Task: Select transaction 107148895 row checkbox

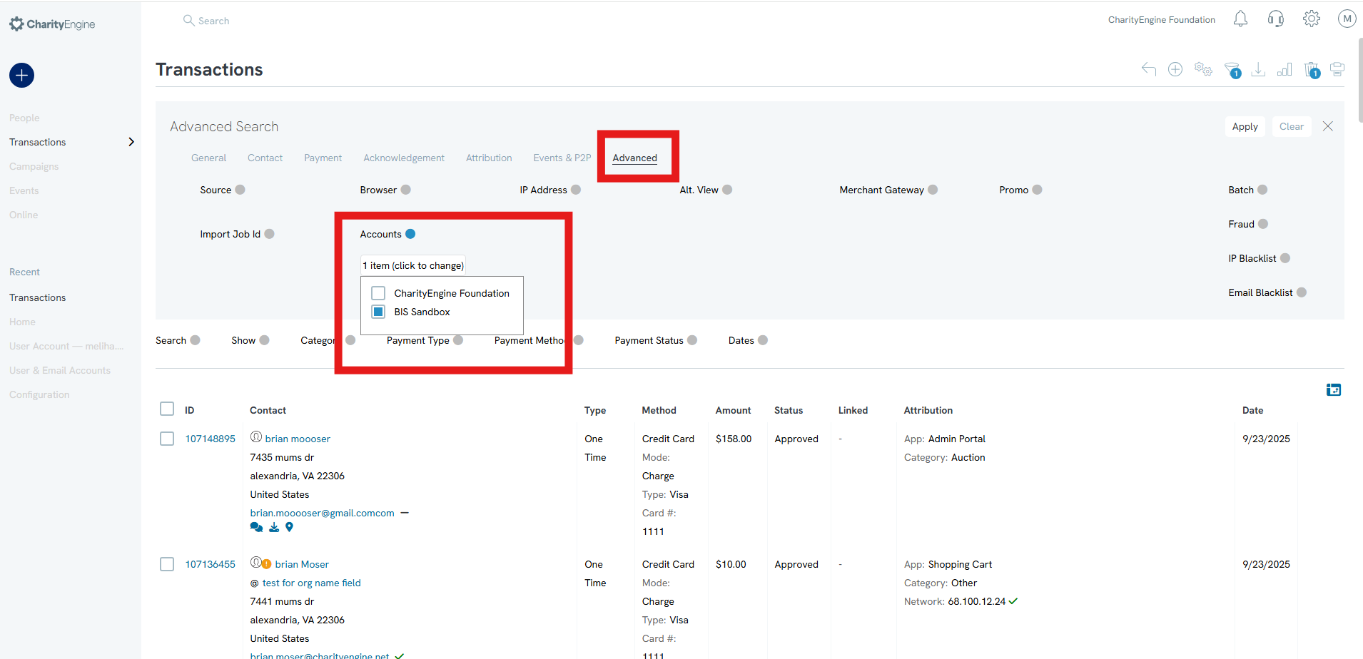Action: tap(167, 439)
